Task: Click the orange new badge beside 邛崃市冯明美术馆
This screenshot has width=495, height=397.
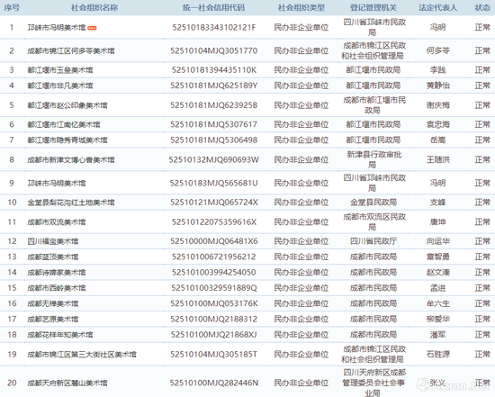Action: tap(92, 28)
